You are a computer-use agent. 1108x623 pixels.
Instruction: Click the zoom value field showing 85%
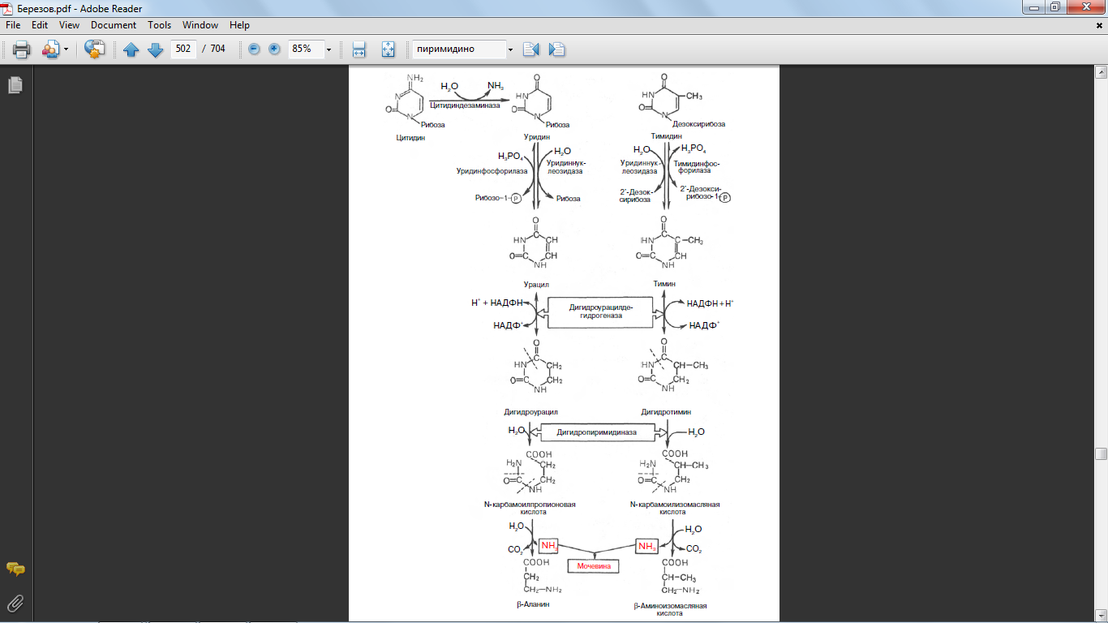click(x=305, y=49)
